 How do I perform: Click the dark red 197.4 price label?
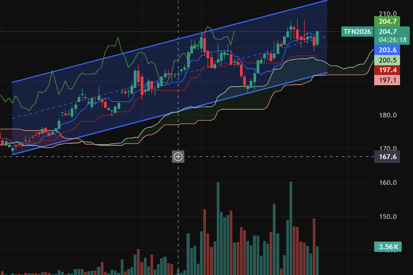pyautogui.click(x=388, y=70)
